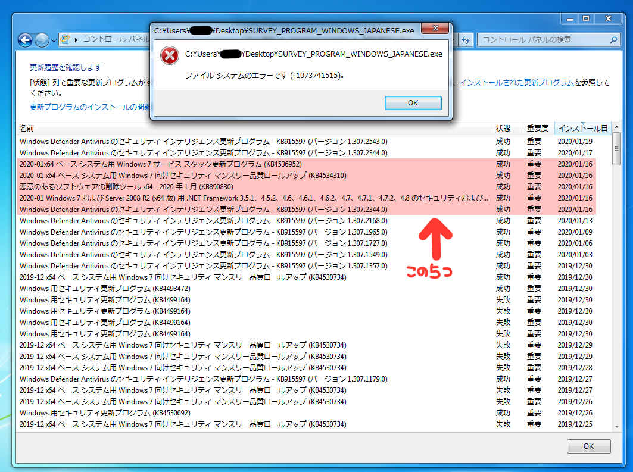Click OK at the bottom of update history

coord(588,446)
